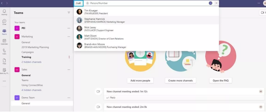This screenshot has width=266, height=112.
Task: Expand 2 hidden channels under Marketing
Action: point(31,62)
